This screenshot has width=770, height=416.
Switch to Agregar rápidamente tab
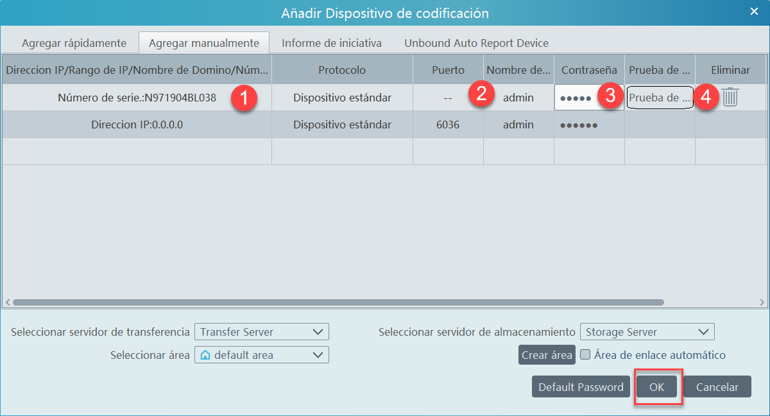tap(74, 43)
